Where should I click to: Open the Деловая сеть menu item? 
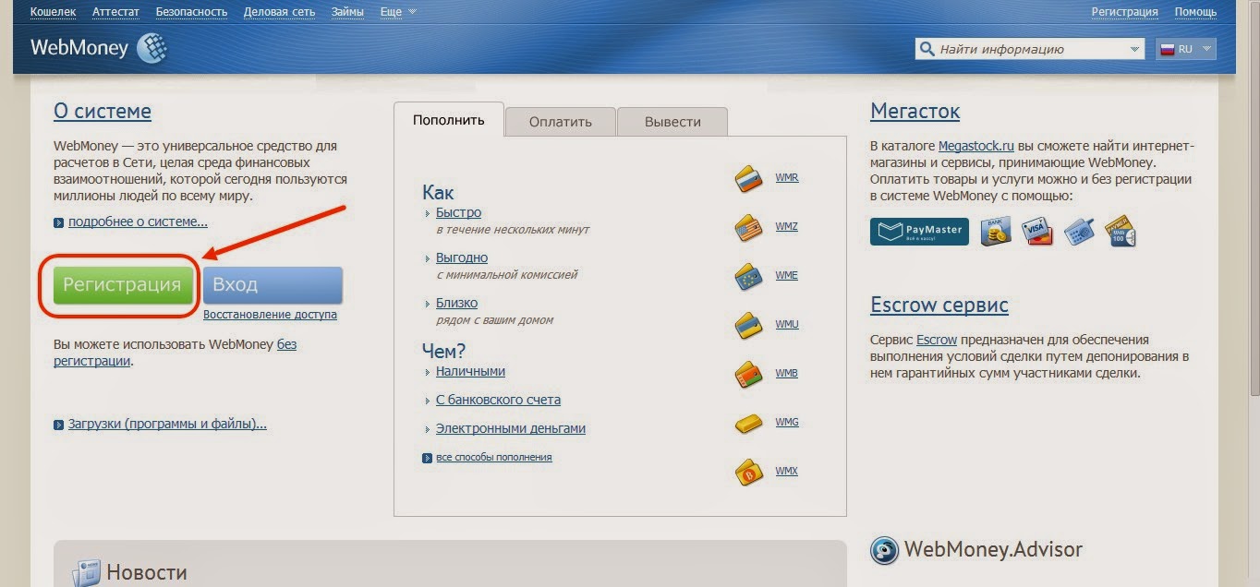pyautogui.click(x=279, y=12)
